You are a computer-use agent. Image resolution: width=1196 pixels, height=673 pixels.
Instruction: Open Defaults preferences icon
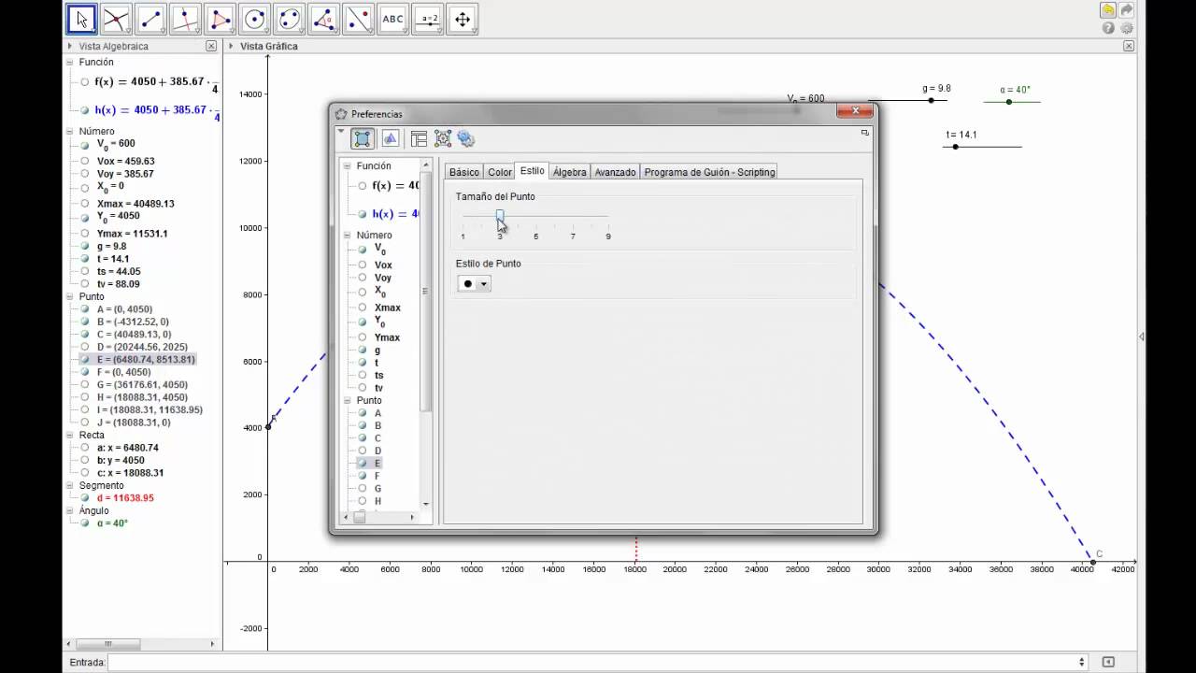pos(443,138)
